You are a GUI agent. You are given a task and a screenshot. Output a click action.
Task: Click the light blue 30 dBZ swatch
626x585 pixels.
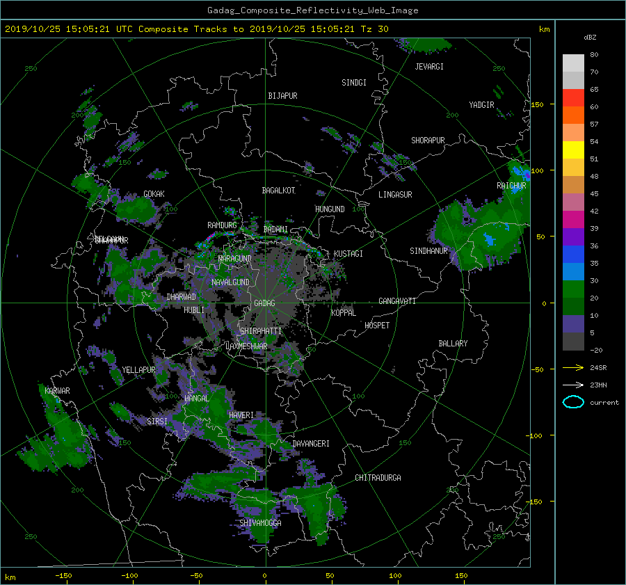click(x=573, y=272)
